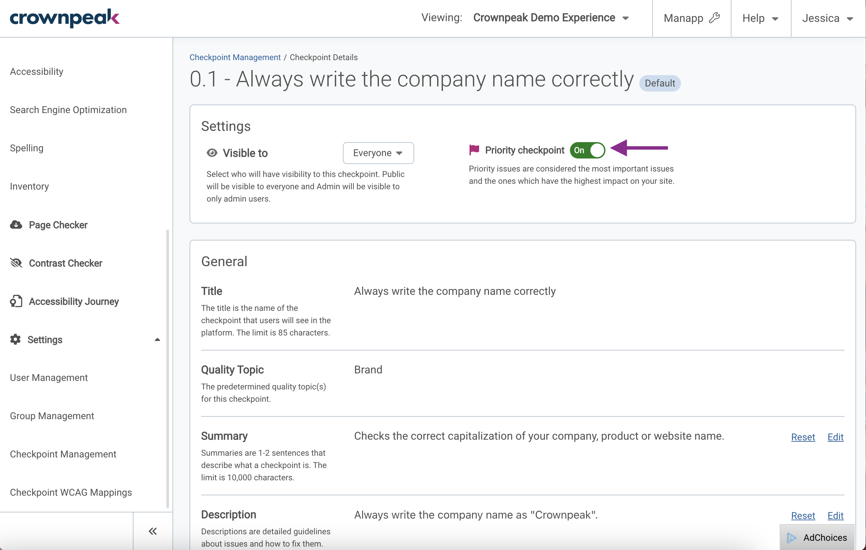Screen dimensions: 866x550
Task: Open Page Checker
Action: pyautogui.click(x=58, y=225)
